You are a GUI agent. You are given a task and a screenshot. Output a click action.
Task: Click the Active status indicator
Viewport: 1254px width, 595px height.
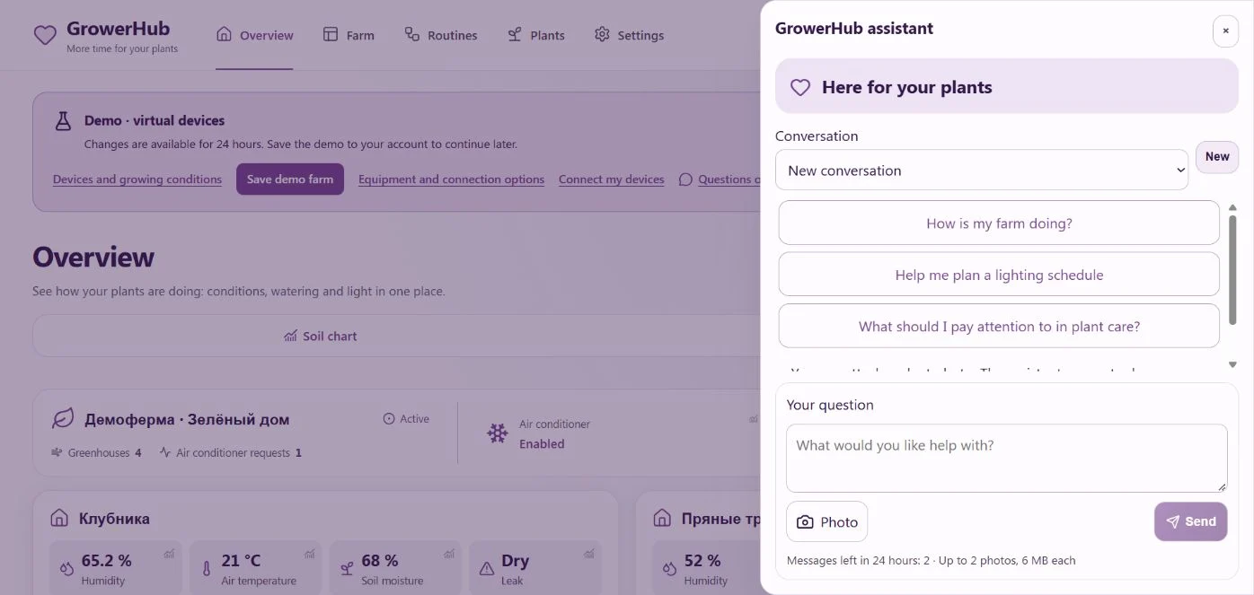tap(406, 419)
